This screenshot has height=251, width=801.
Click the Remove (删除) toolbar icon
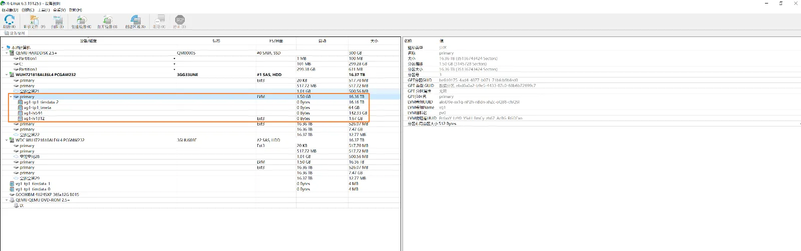click(x=159, y=20)
